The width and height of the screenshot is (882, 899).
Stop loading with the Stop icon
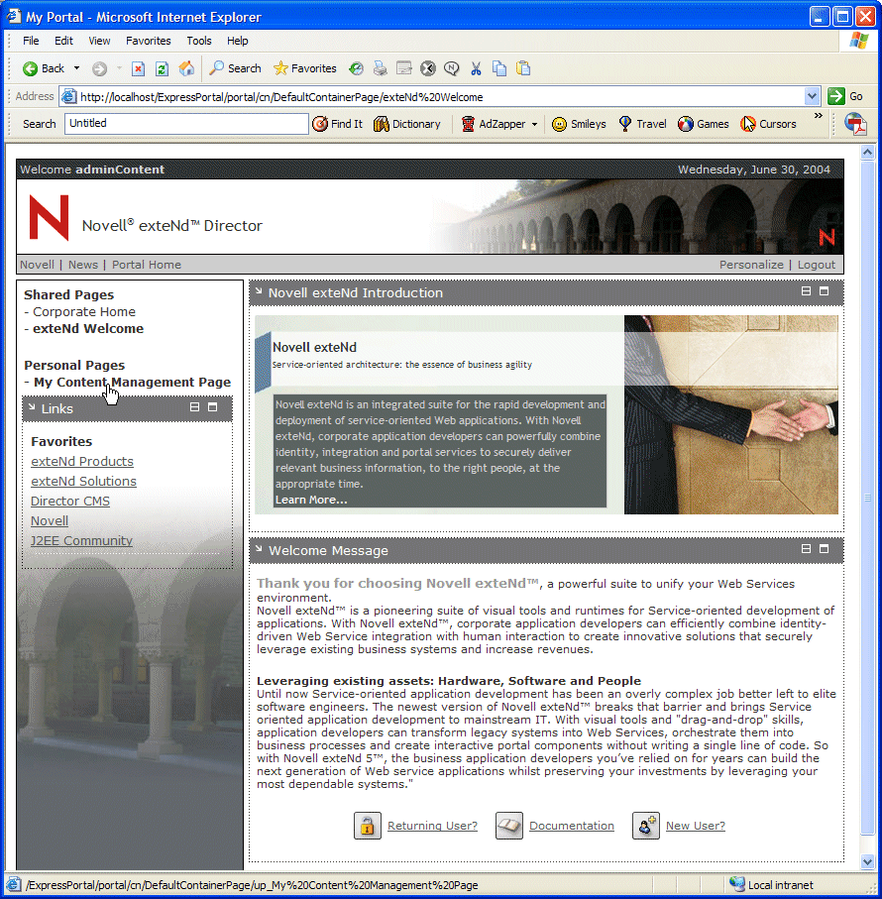point(138,68)
